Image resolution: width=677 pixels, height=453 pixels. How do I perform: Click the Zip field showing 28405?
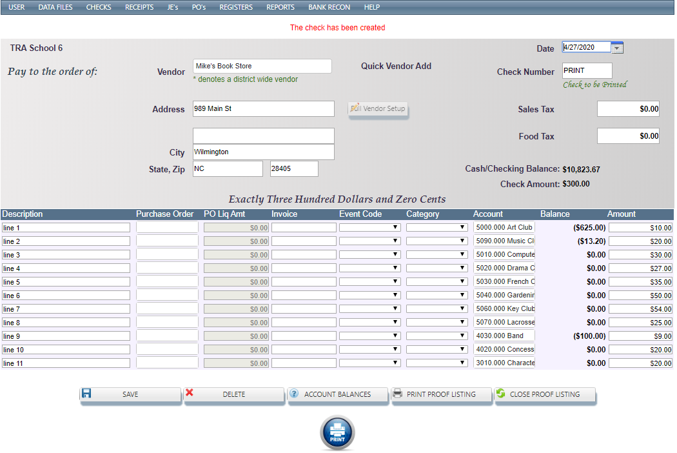(294, 168)
